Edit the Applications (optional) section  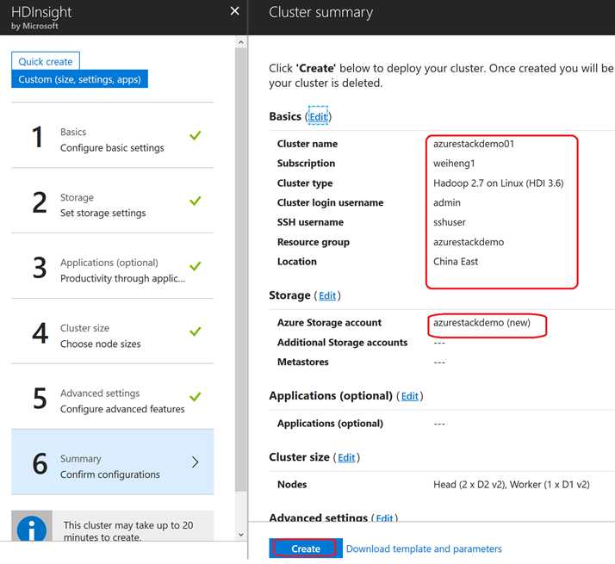409,396
